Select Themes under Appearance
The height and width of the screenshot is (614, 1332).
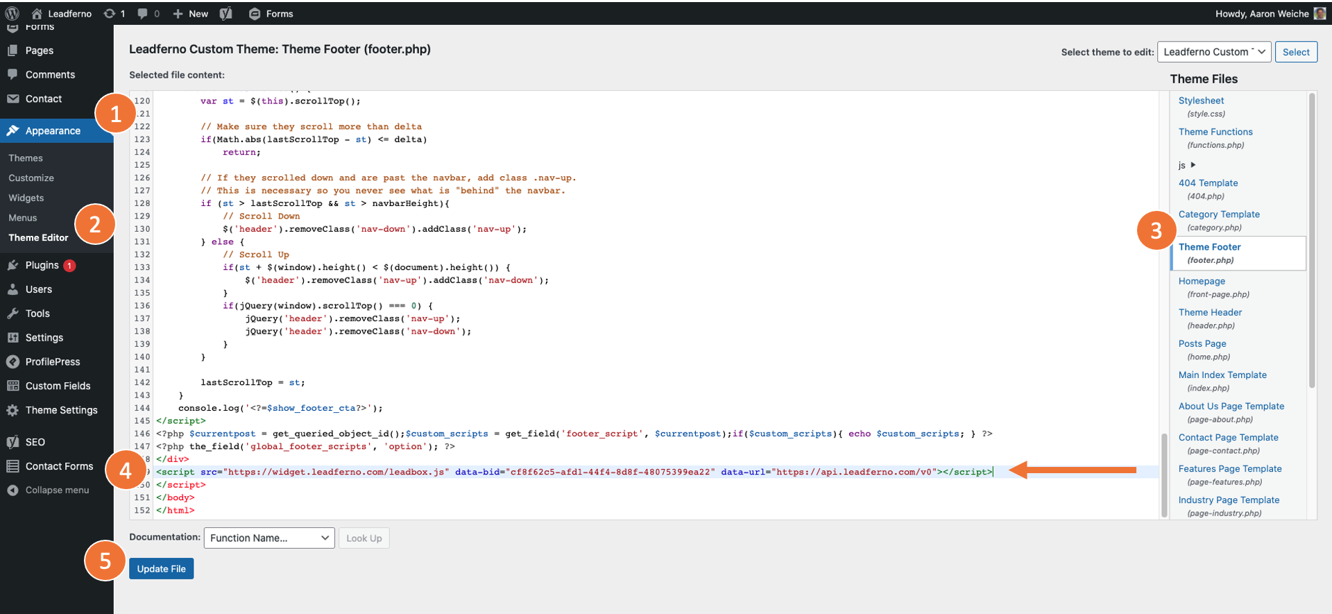[26, 158]
